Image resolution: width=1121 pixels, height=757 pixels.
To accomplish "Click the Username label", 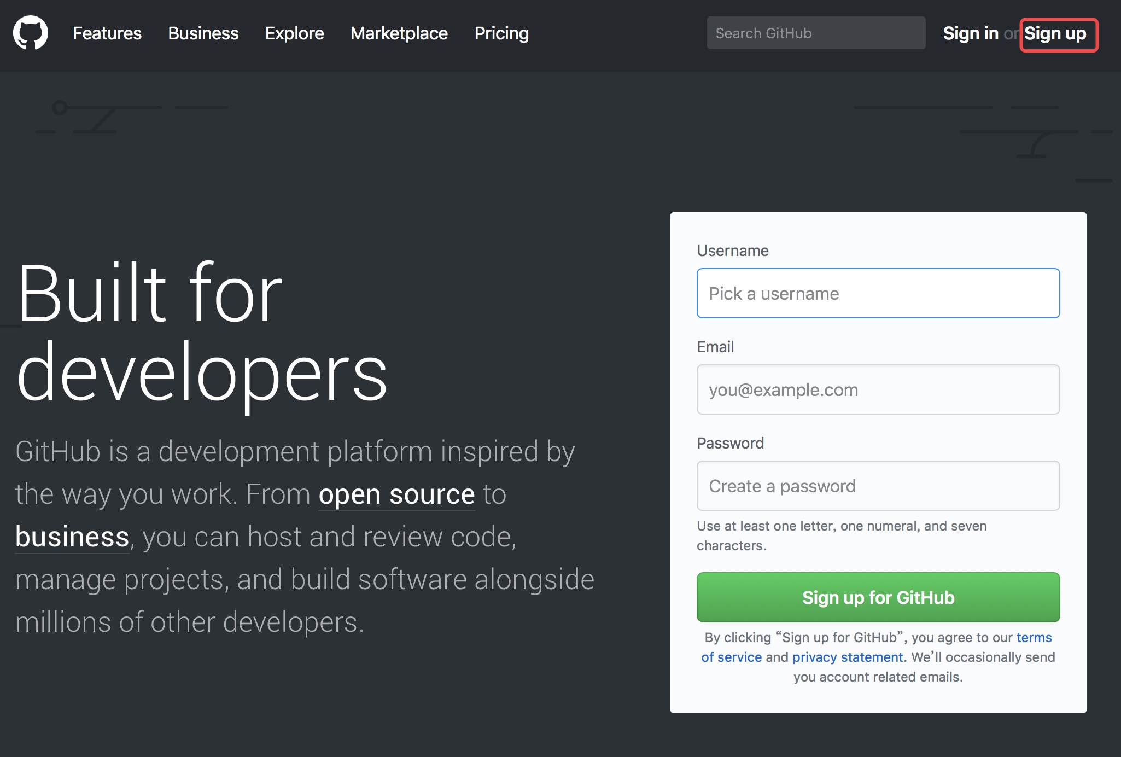I will (732, 251).
